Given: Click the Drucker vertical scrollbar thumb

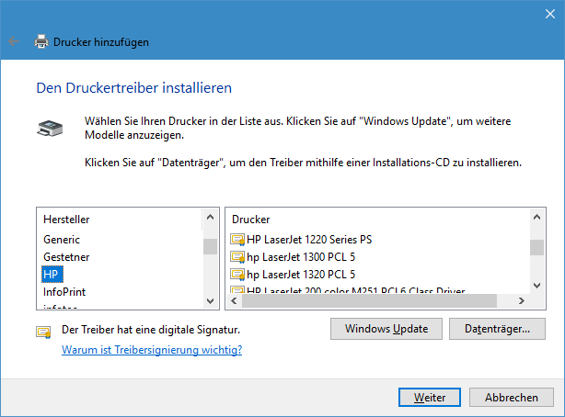Looking at the screenshot, I should (x=536, y=248).
